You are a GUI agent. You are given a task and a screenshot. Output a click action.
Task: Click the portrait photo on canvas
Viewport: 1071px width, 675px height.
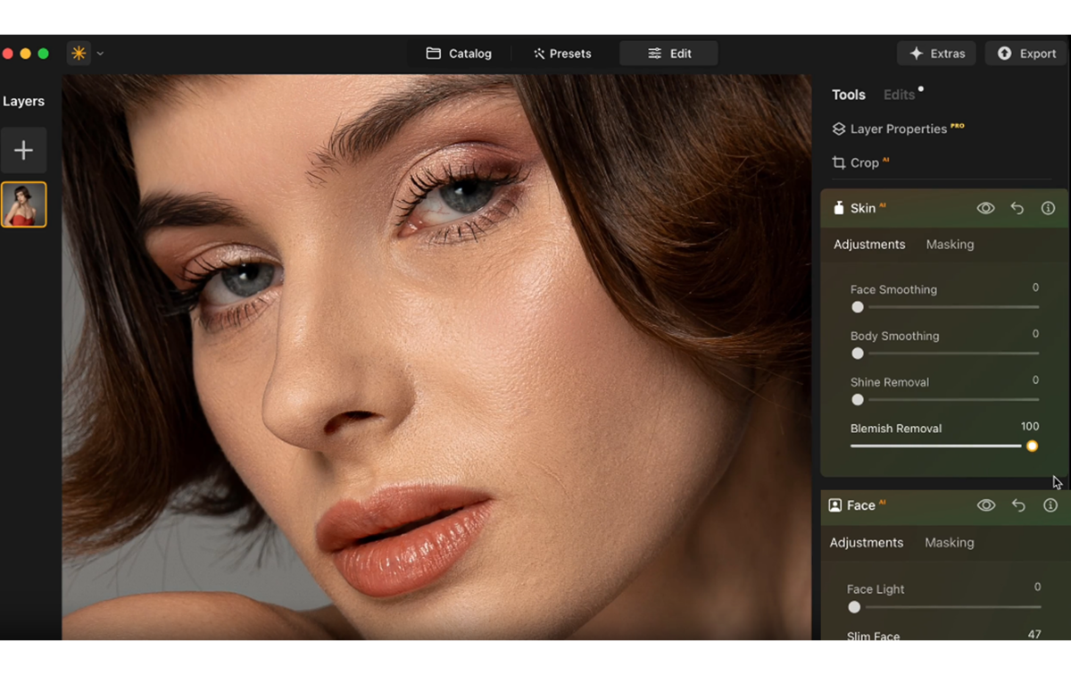(x=436, y=357)
